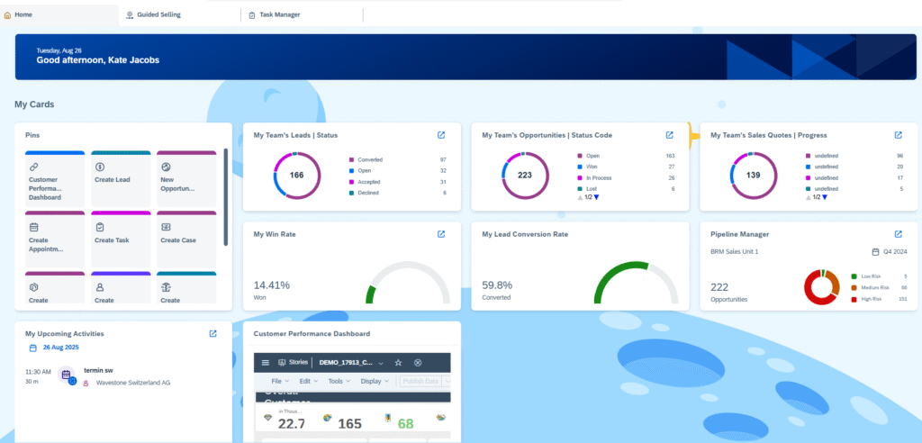Click the Pipeline Manager risk donut chart

821,287
